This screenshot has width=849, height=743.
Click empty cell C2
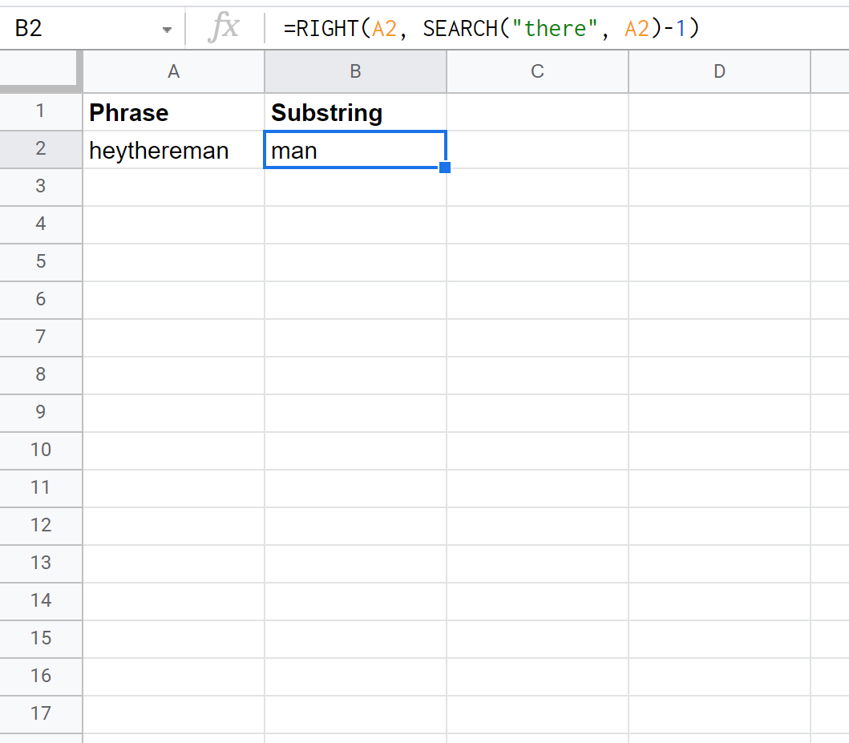537,150
